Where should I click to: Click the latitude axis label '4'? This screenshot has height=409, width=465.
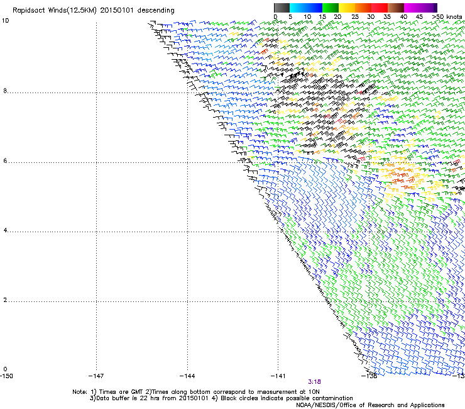pos(5,230)
